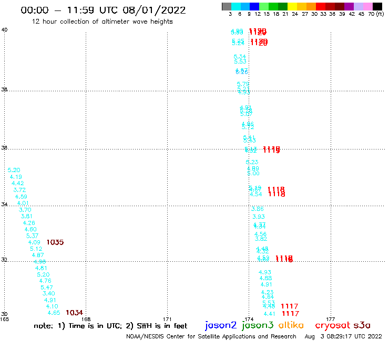Click the 3.81 wave height reading
The image size is (389, 341).
click(x=26, y=216)
